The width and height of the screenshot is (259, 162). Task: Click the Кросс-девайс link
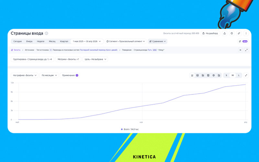(x=112, y=50)
